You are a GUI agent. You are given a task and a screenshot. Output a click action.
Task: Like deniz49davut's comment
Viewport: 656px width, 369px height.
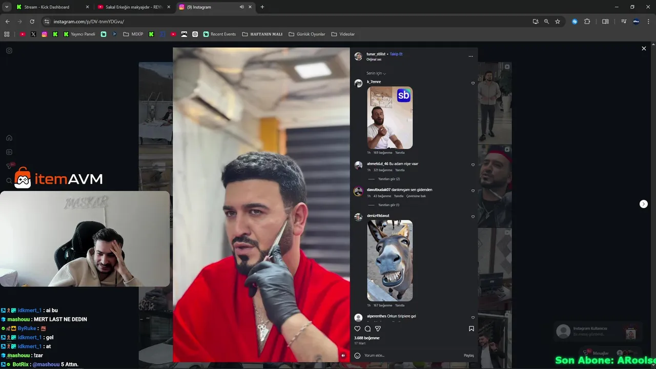(473, 216)
